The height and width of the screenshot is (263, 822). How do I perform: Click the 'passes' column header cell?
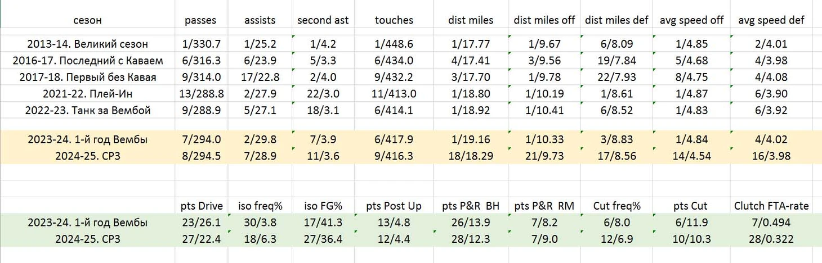pos(200,20)
